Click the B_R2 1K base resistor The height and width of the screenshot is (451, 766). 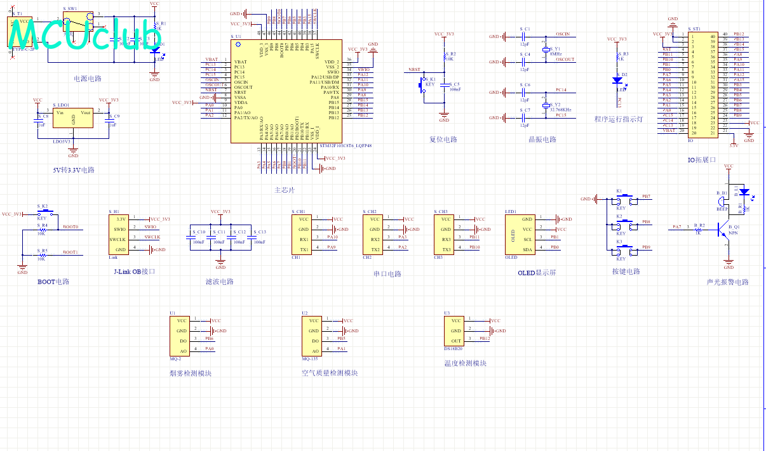pos(698,230)
